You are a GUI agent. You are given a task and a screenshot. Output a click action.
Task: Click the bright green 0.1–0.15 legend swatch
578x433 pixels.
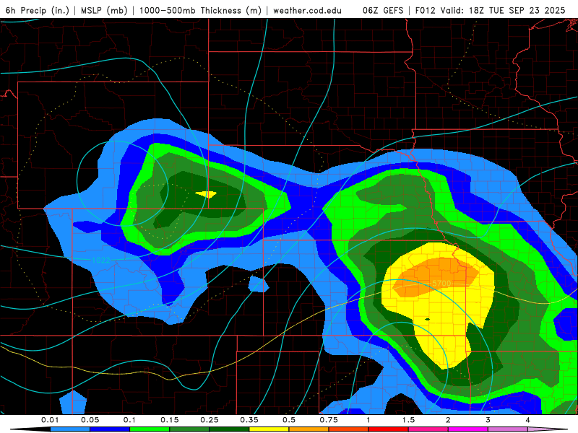click(150, 429)
